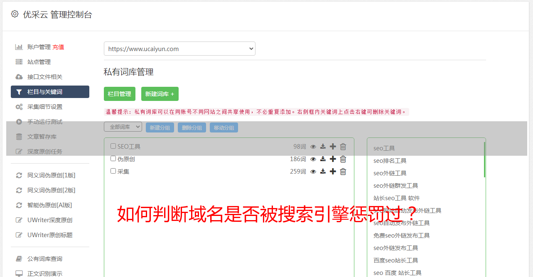Delete the 采集 word library

[343, 172]
